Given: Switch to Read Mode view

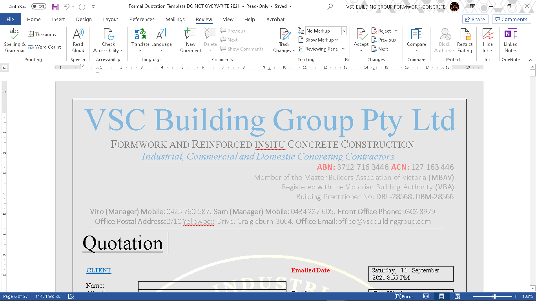Looking at the screenshot, I should 427,296.
